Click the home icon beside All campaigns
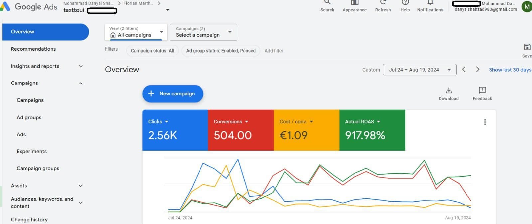The height and width of the screenshot is (224, 532). click(x=113, y=35)
